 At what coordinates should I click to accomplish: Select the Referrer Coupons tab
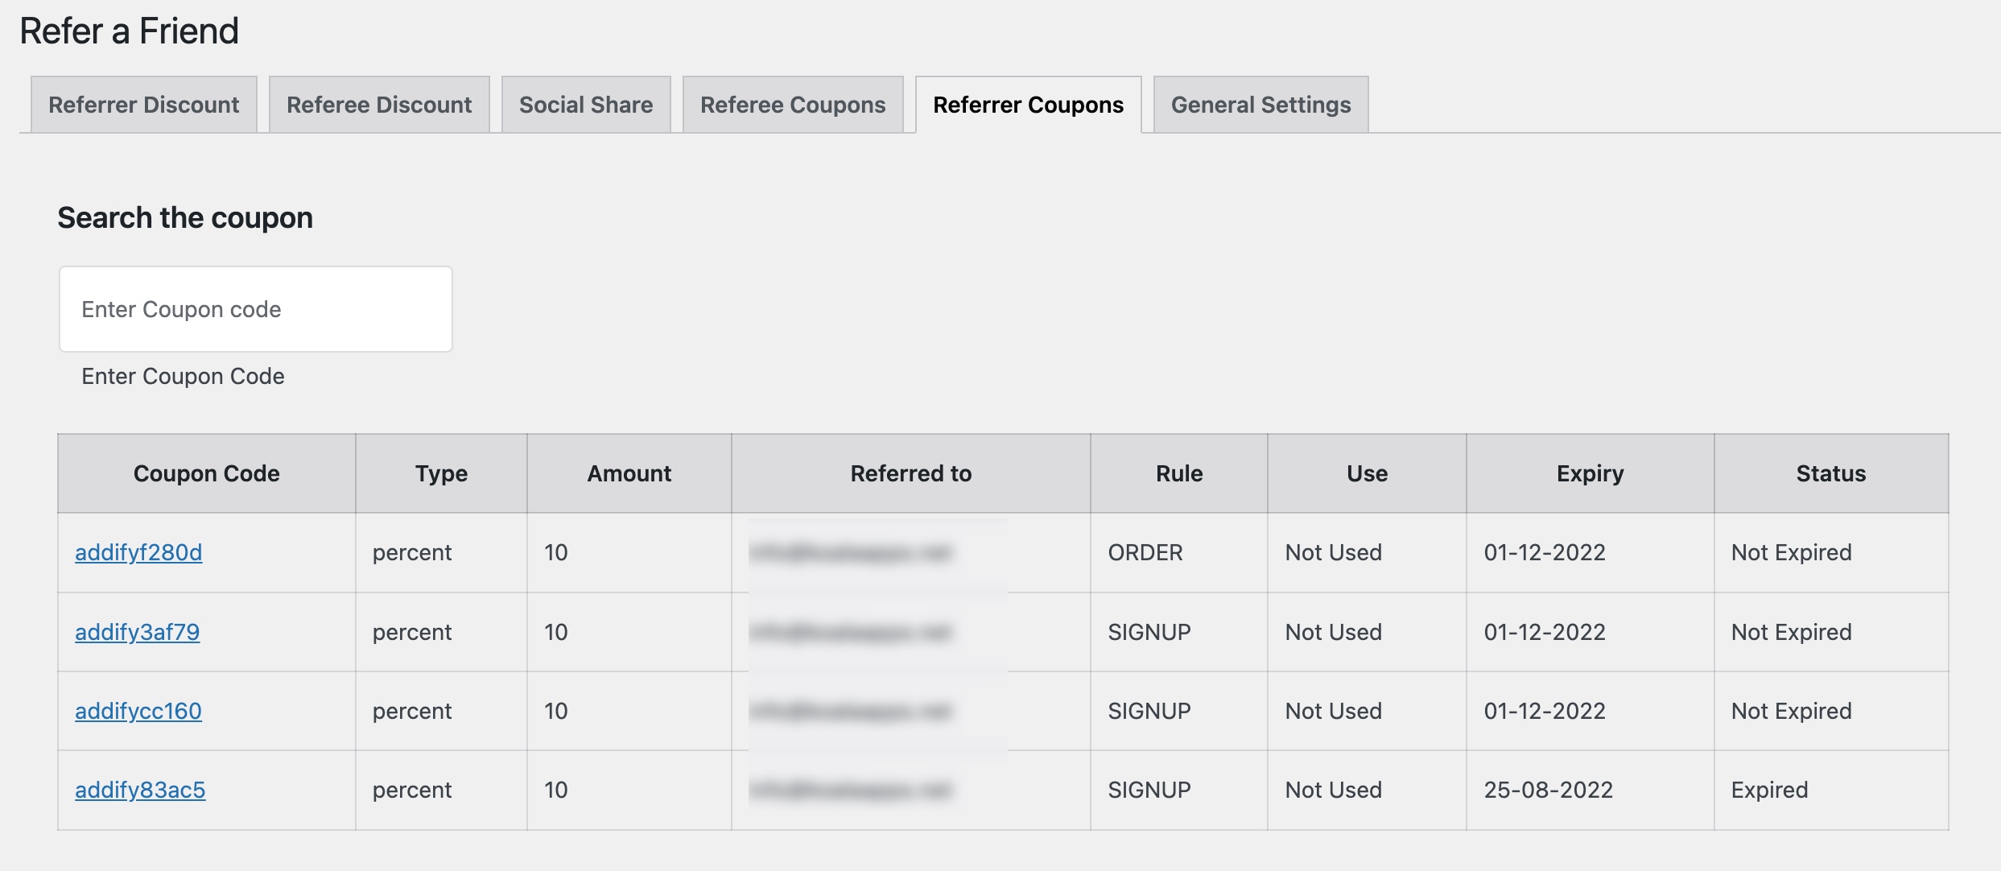tap(1028, 104)
